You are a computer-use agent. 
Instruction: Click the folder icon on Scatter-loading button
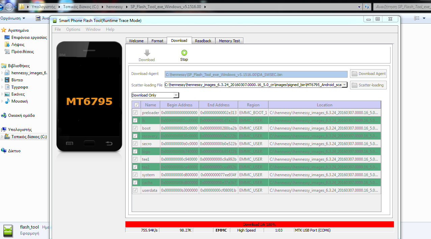[354, 85]
